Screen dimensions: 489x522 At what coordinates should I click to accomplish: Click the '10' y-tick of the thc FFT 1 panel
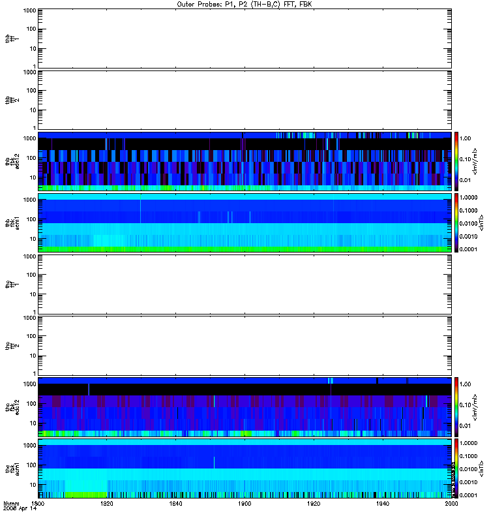click(33, 295)
